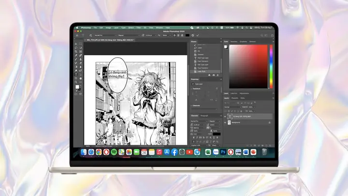Click the Share icon in options bar
Image resolution: width=348 pixels, height=196 pixels.
click(272, 35)
